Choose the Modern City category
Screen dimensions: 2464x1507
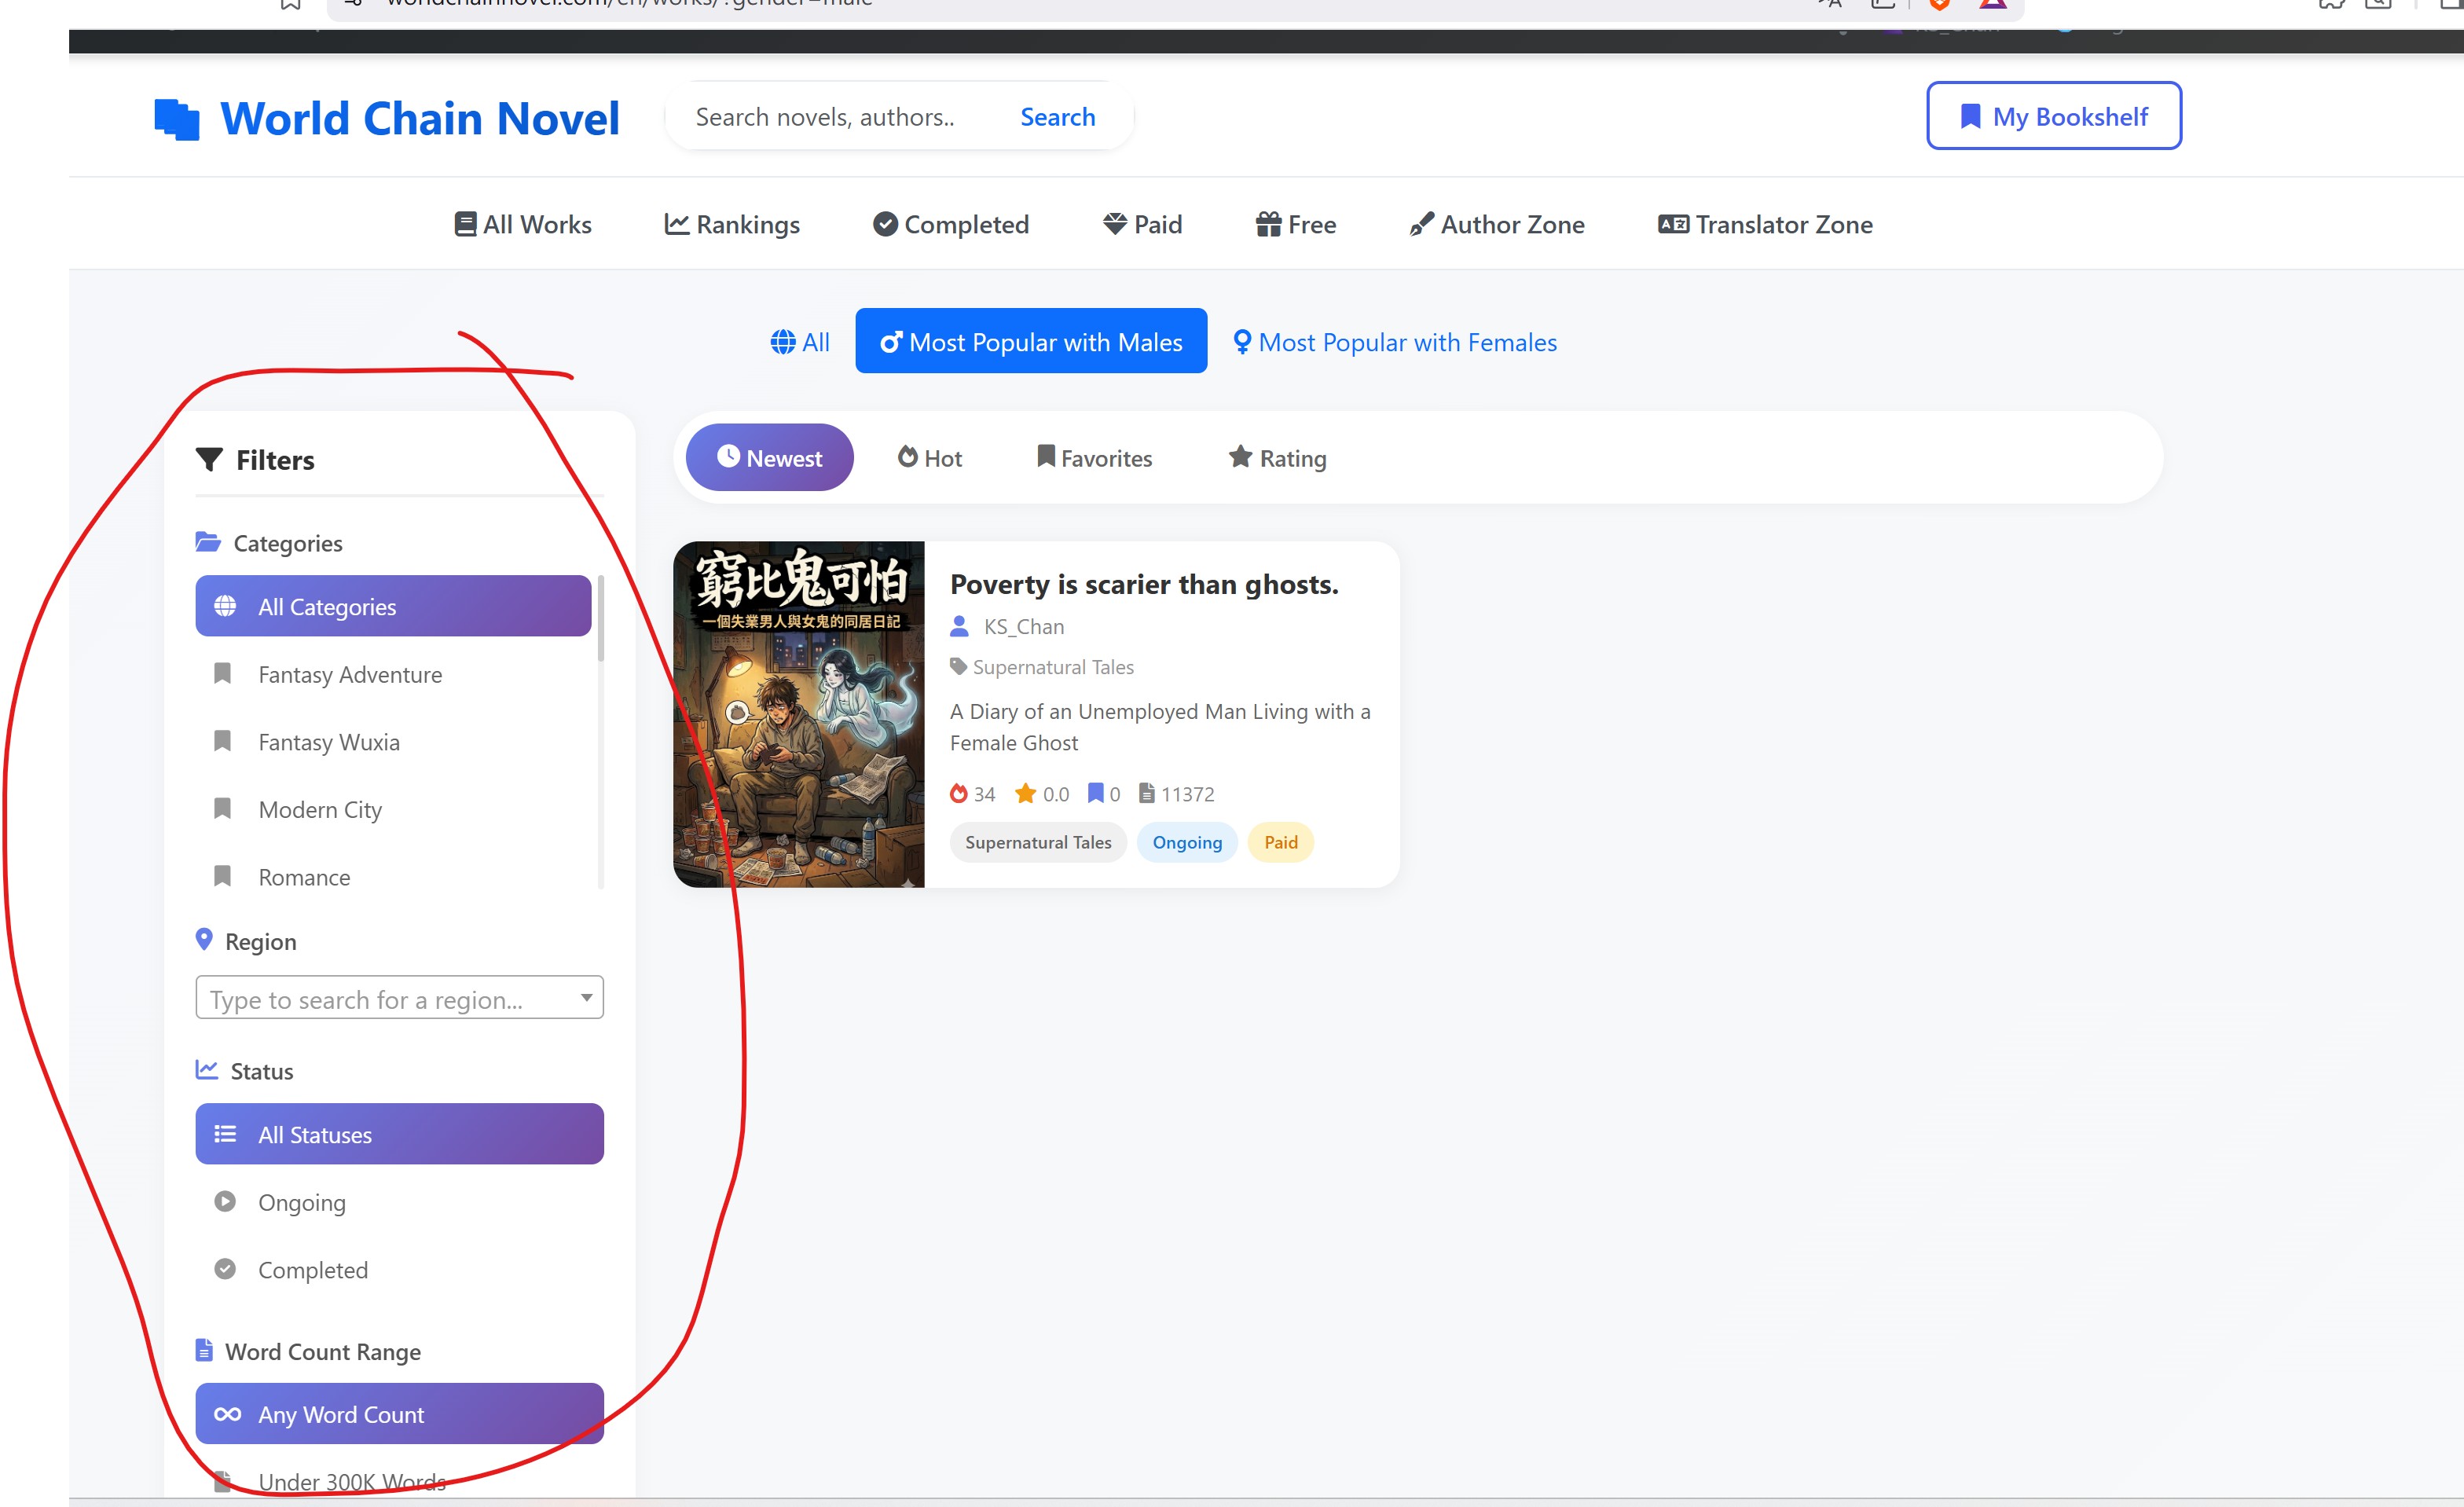pyautogui.click(x=393, y=809)
